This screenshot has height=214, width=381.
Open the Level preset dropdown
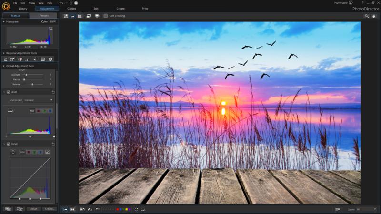coord(38,100)
